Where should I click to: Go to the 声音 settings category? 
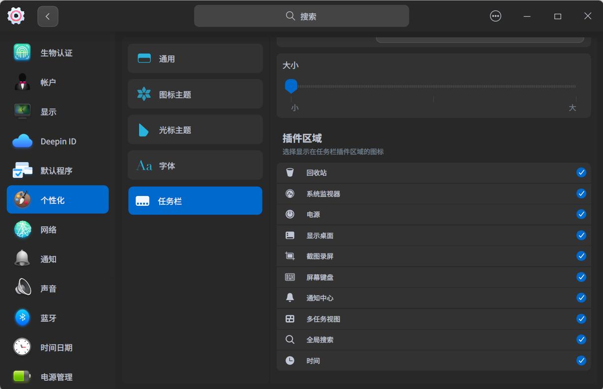pos(57,288)
